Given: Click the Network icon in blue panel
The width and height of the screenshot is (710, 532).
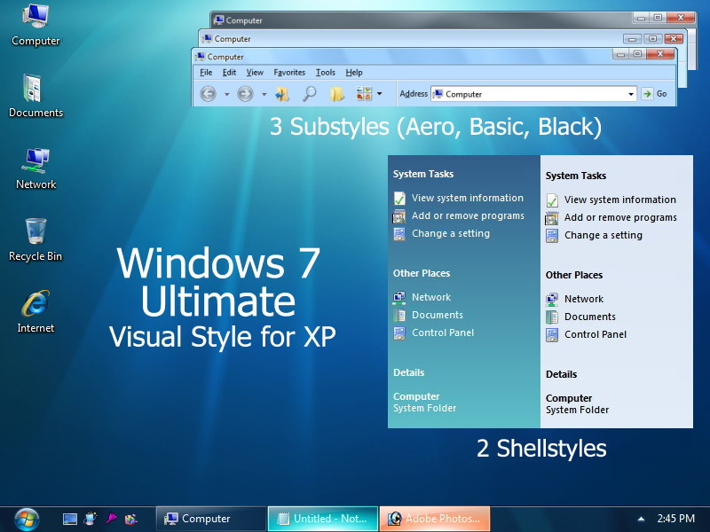Looking at the screenshot, I should pyautogui.click(x=399, y=297).
